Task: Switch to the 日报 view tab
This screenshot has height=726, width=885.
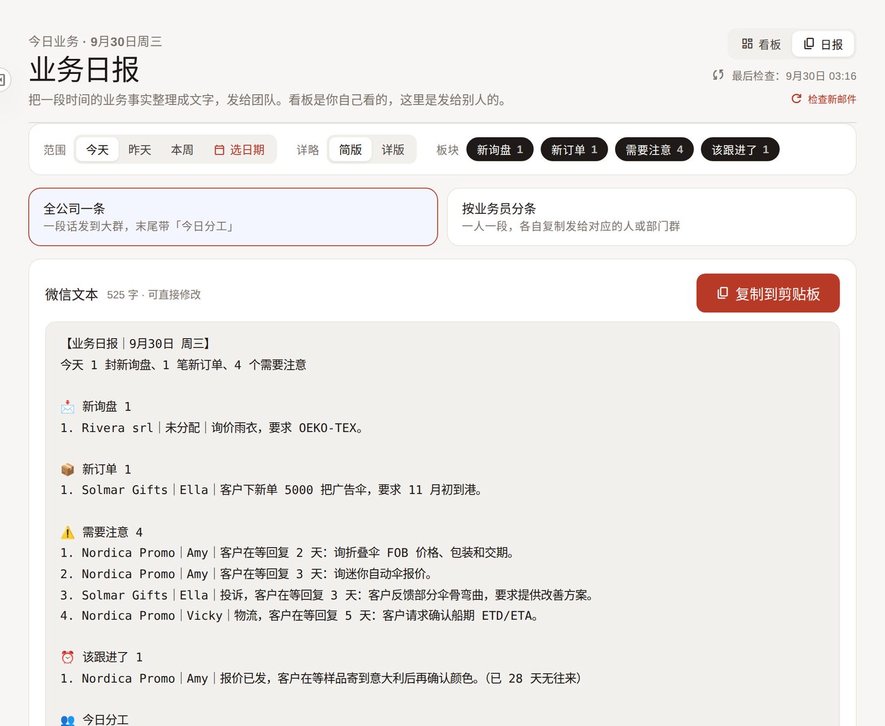Action: 823,44
